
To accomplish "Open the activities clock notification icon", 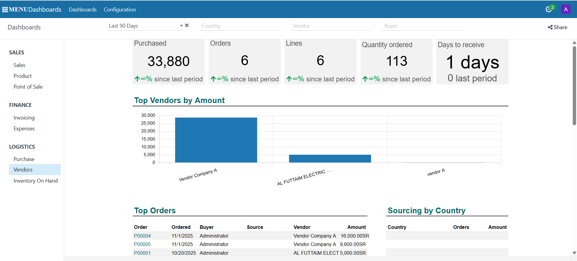I will (548, 9).
